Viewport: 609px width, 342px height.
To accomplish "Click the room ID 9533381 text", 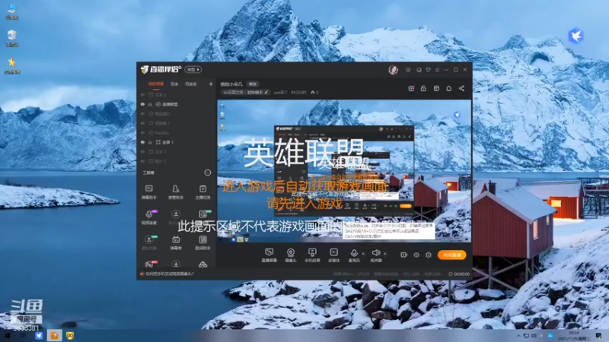I will (298, 92).
